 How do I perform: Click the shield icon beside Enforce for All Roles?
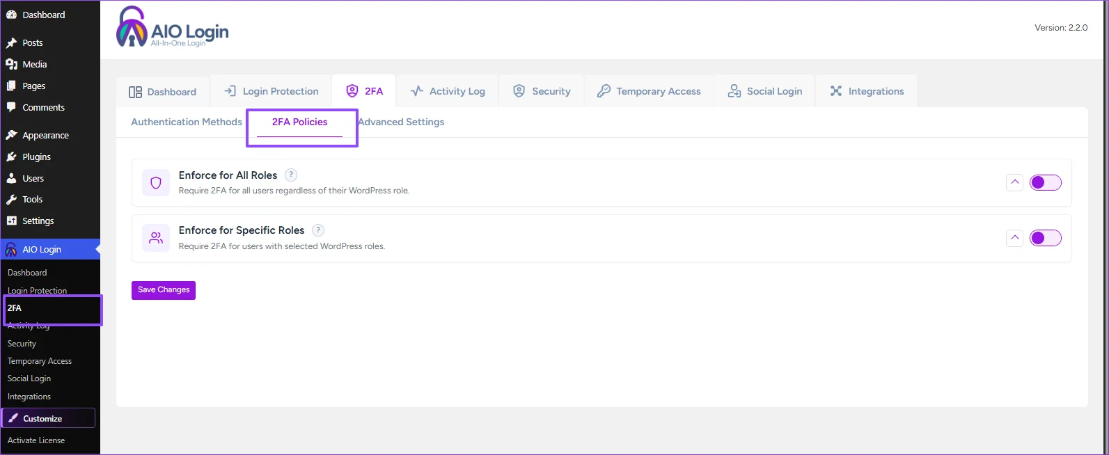coord(156,183)
